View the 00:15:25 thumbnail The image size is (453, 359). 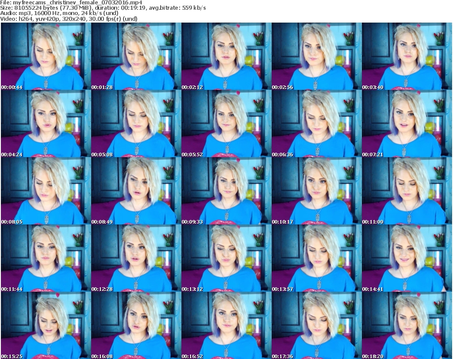point(46,325)
